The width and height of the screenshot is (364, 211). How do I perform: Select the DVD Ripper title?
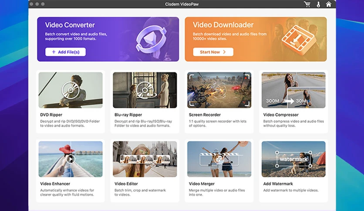[51, 115]
